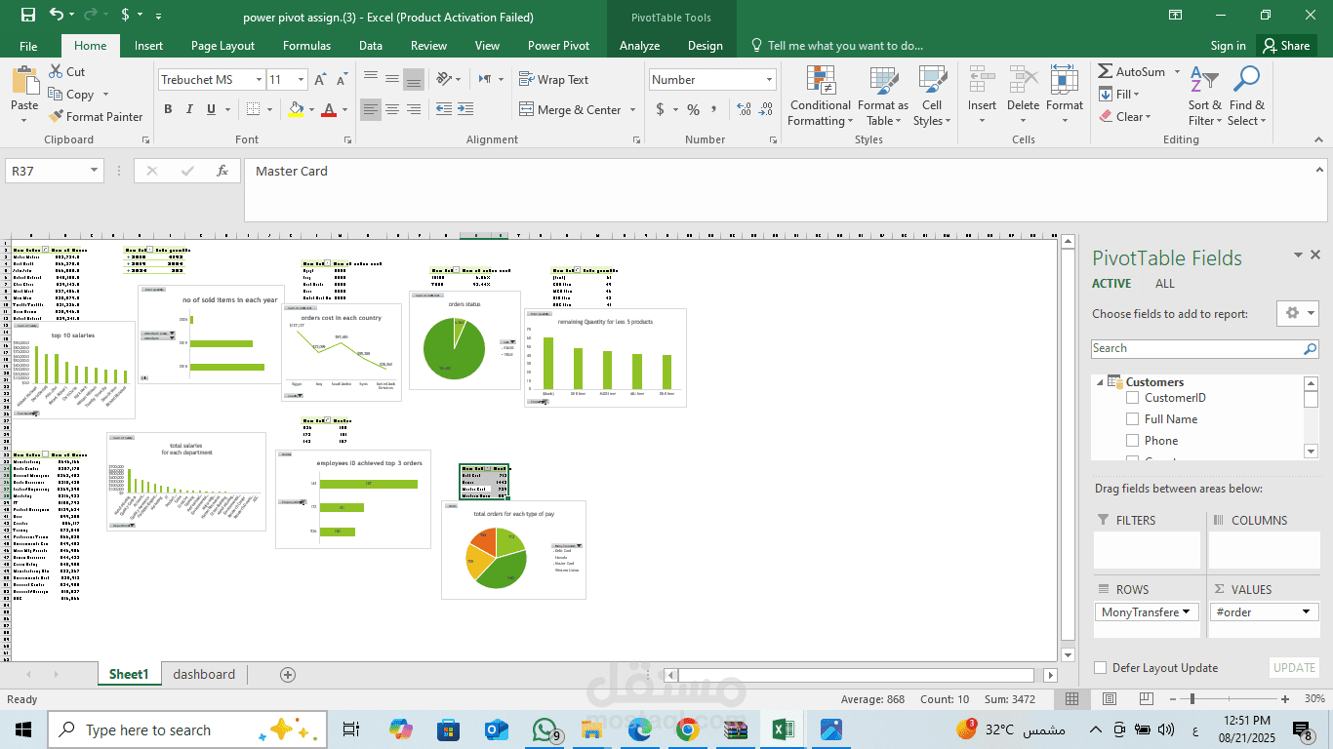Open the Number Format dropdown
This screenshot has width=1333, height=749.
(767, 79)
